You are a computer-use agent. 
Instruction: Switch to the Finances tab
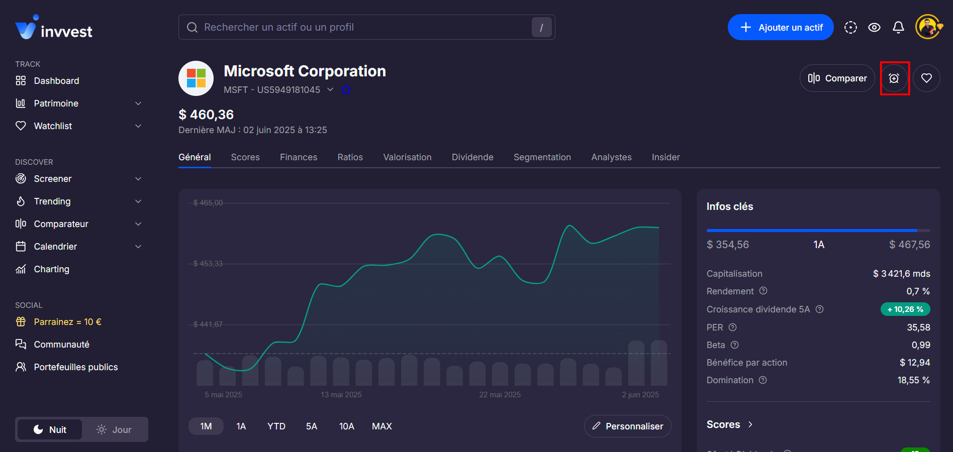(299, 157)
